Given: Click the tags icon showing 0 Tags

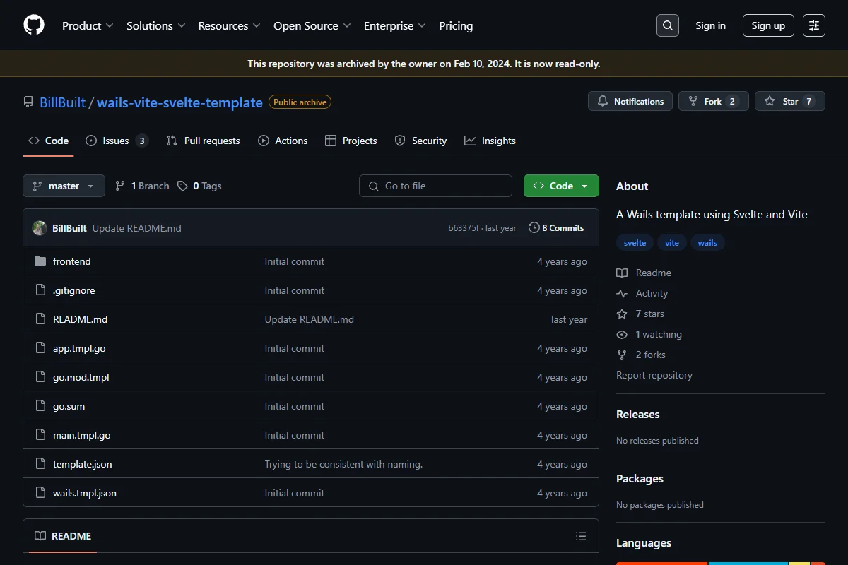Looking at the screenshot, I should pos(182,186).
